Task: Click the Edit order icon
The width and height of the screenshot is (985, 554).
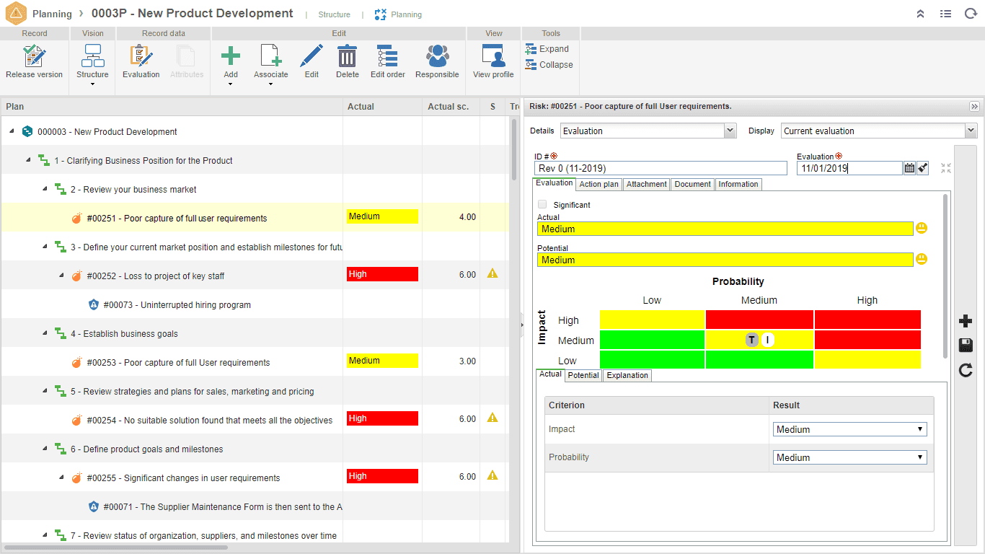Action: [387, 56]
